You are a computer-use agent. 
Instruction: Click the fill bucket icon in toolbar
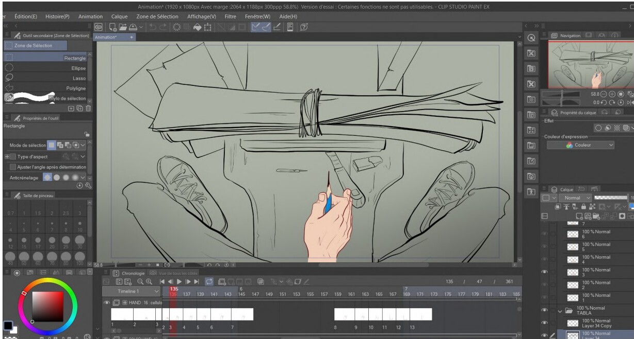tap(197, 27)
